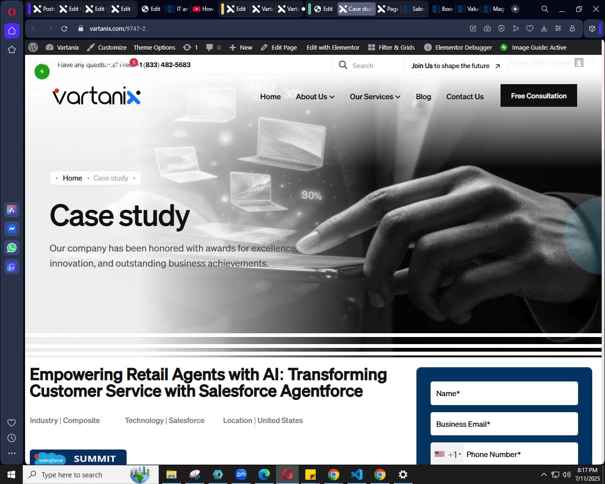Open a new tab with plus button
Image resolution: width=605 pixels, height=484 pixels.
click(515, 9)
